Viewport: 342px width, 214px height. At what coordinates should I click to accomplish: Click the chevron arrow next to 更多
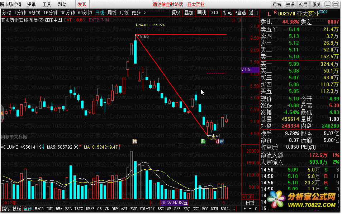[x=144, y=13]
